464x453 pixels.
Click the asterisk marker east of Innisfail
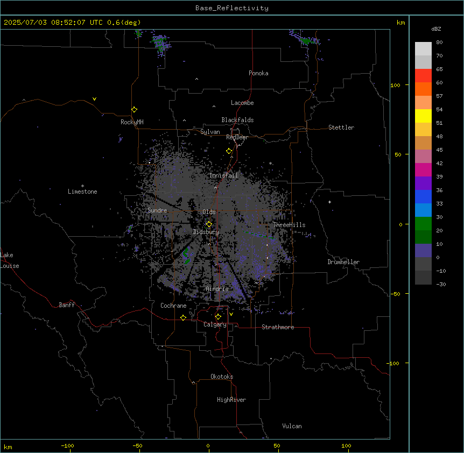click(270, 163)
